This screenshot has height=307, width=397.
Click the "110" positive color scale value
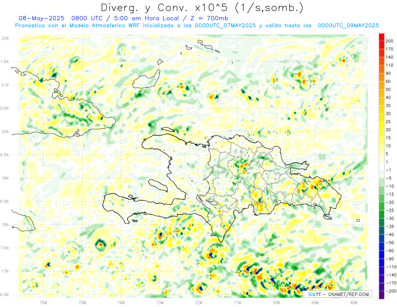coord(390,65)
